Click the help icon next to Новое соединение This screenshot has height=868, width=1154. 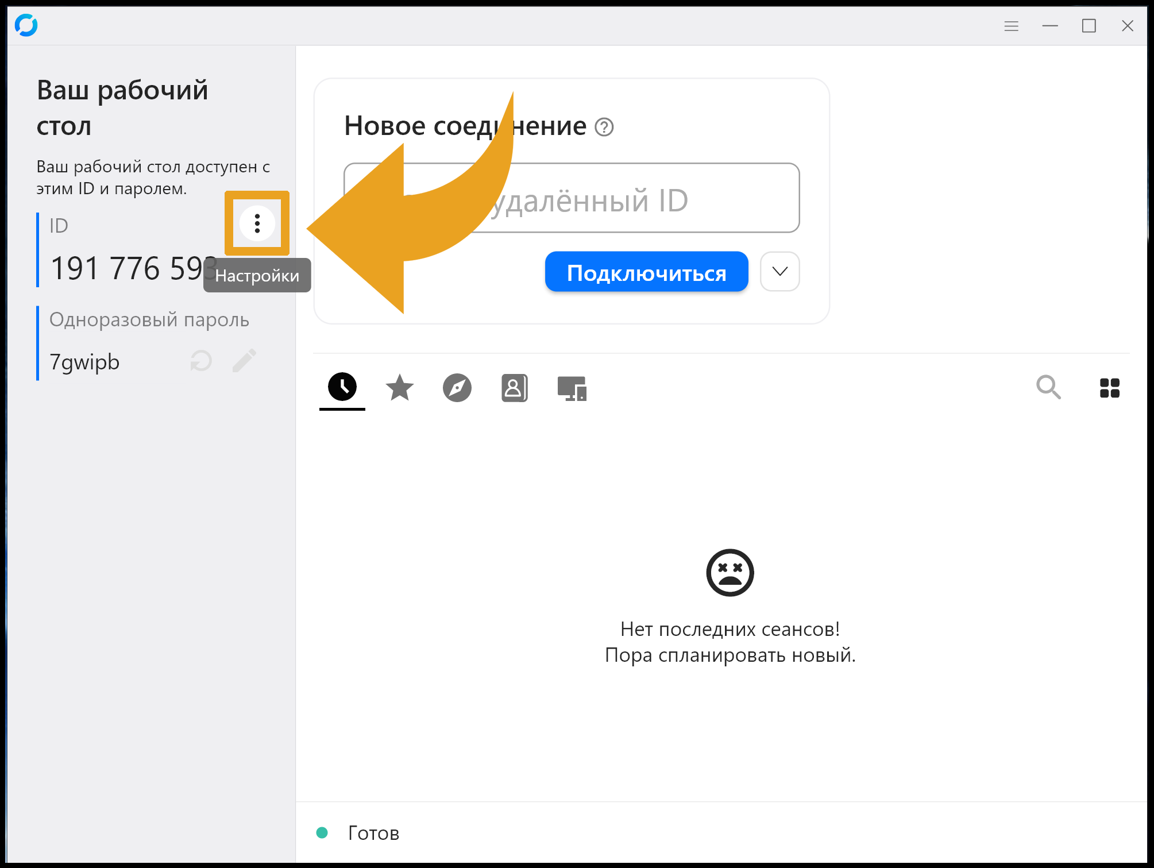(604, 127)
